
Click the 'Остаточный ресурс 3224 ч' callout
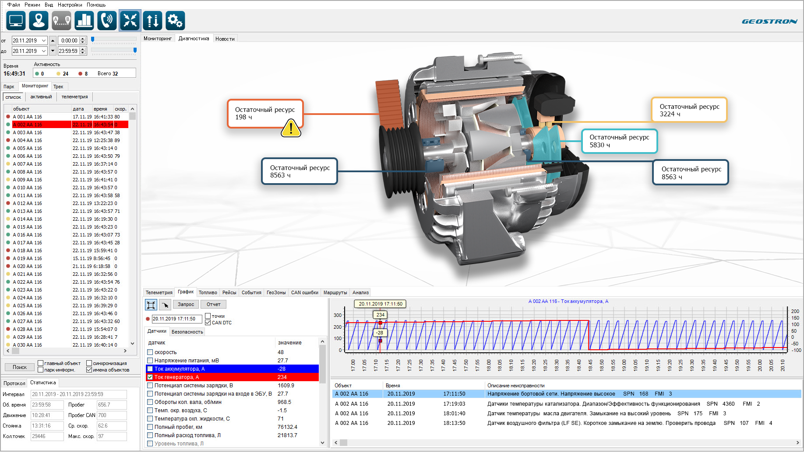click(x=689, y=110)
